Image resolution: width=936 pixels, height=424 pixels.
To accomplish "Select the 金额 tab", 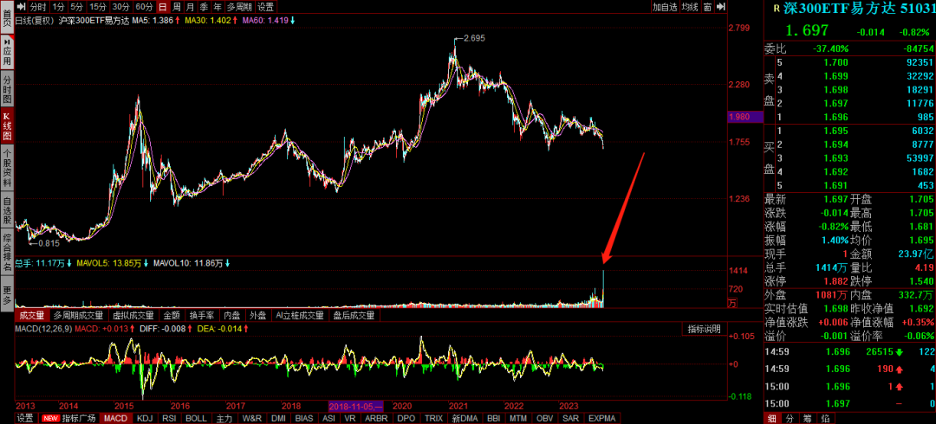I will [x=172, y=316].
